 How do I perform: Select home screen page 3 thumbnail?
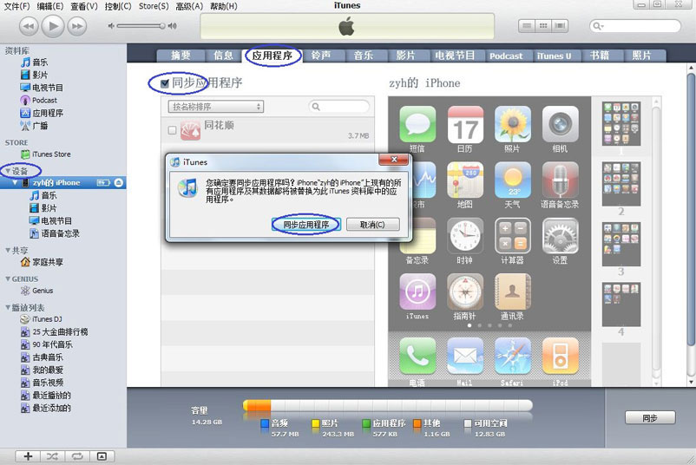[x=621, y=244]
